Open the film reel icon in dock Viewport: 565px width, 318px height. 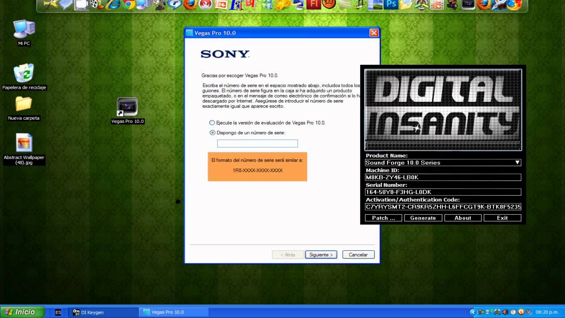coord(97,4)
